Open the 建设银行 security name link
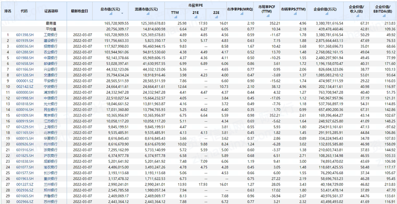Image resolution: width=397 pixels, height=204 pixels. click(51, 41)
